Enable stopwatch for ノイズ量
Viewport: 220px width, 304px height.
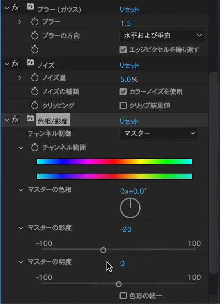35,78
